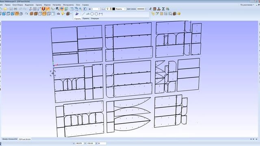
Task: Click the search magnifier panel icon
Action: (170, 14)
